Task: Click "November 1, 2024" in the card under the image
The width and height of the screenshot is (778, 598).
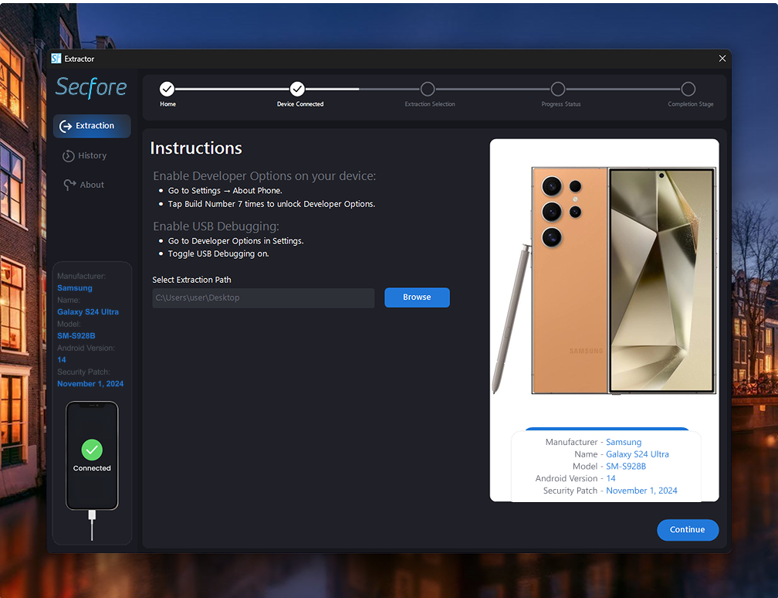Action: tap(641, 491)
